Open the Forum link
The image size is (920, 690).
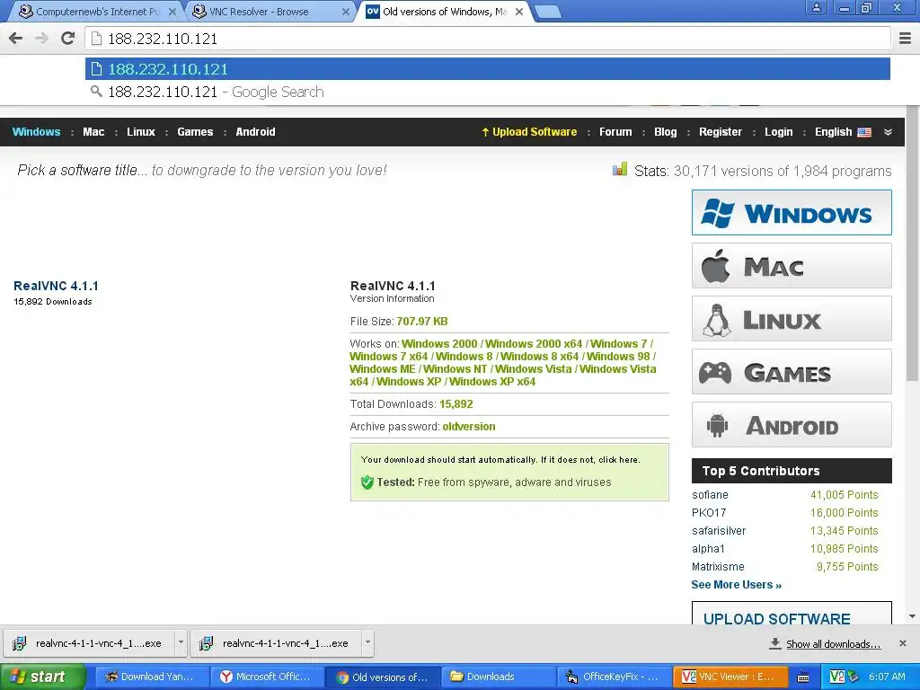[615, 132]
